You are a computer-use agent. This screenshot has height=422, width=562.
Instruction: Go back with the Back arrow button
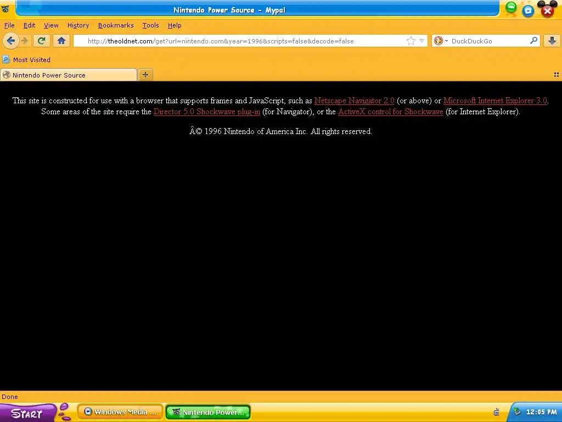[11, 41]
